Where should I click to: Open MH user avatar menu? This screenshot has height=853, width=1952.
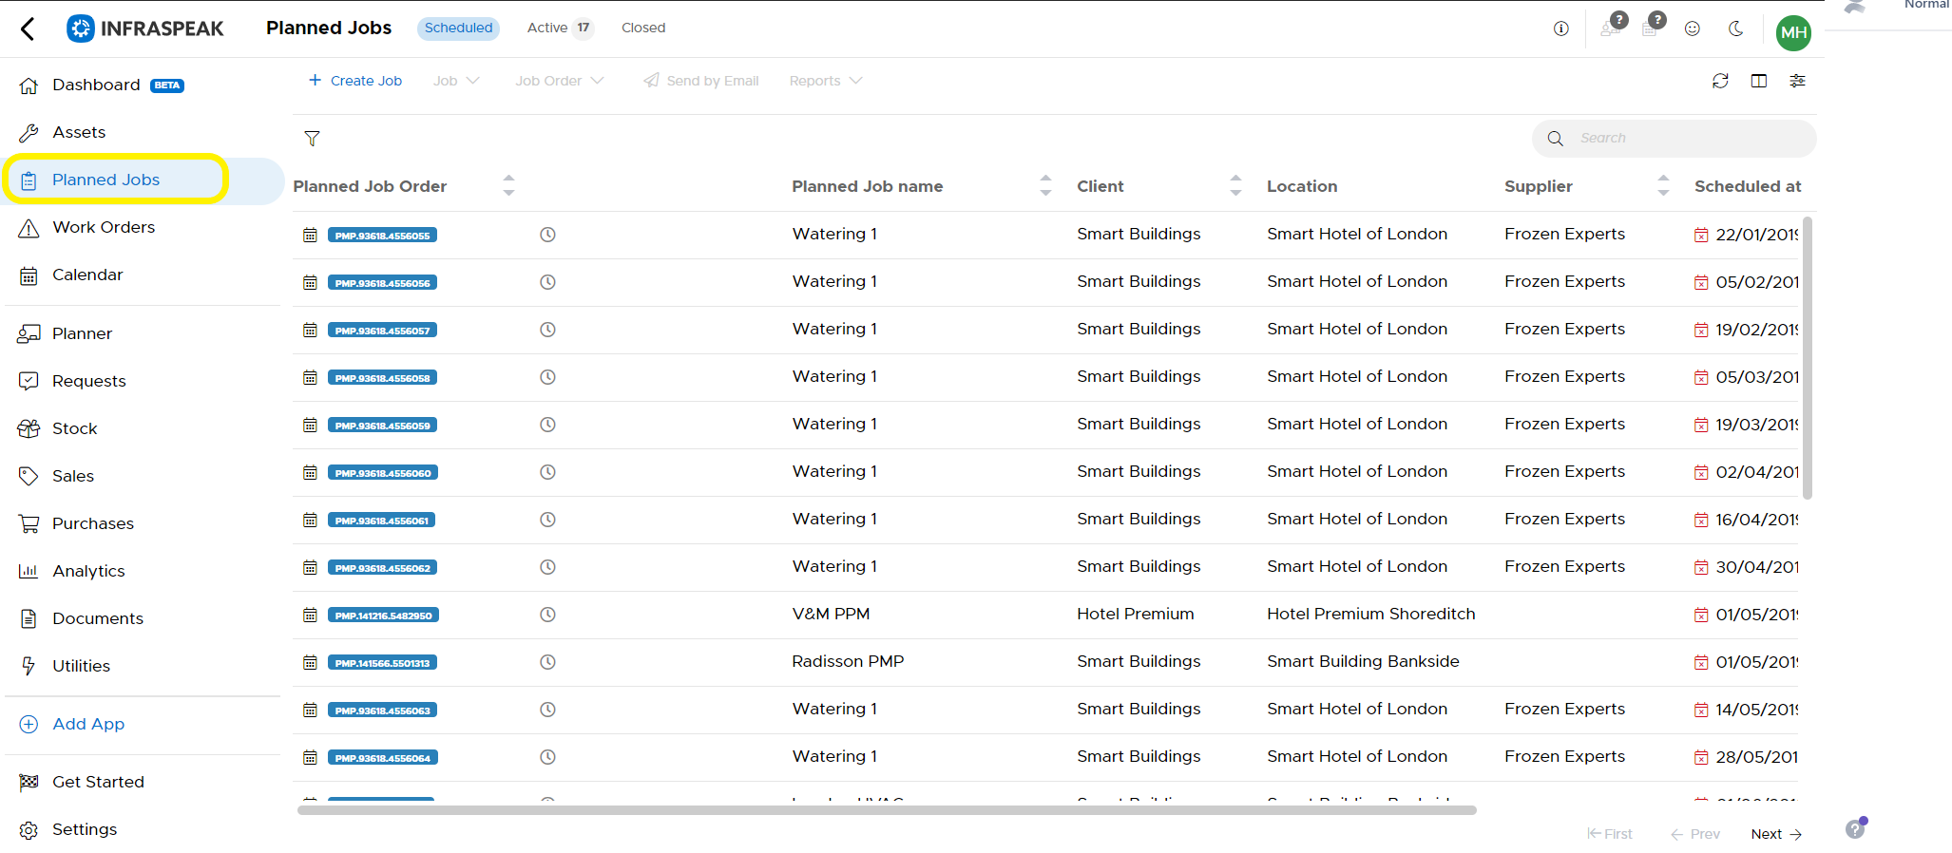[1793, 32]
